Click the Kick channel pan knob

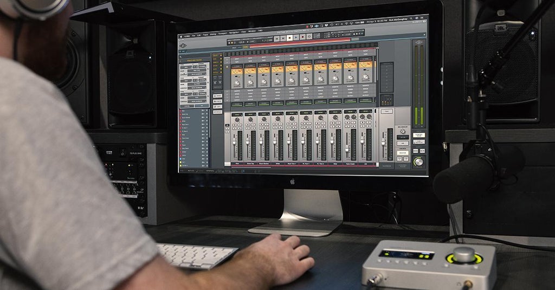(237, 119)
